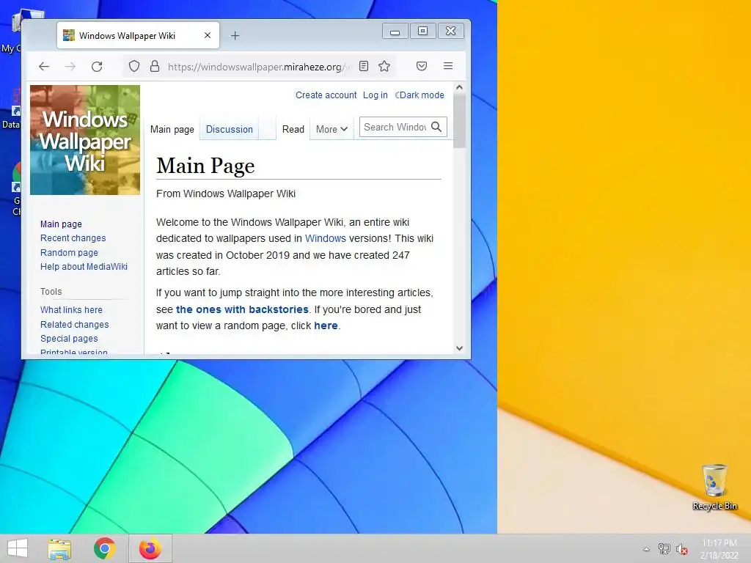Open Main page sidebar link
751x563 pixels.
[61, 224]
